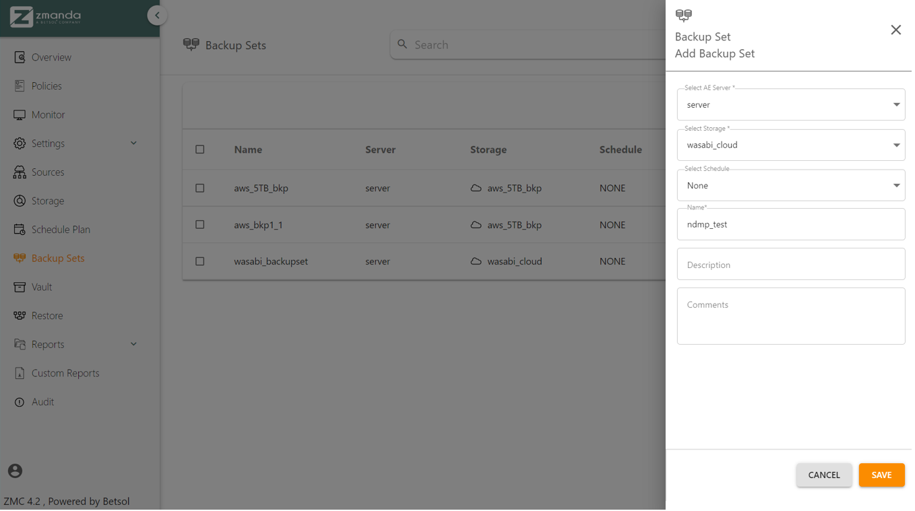Click the Description input field
Image resolution: width=915 pixels, height=511 pixels.
click(794, 265)
